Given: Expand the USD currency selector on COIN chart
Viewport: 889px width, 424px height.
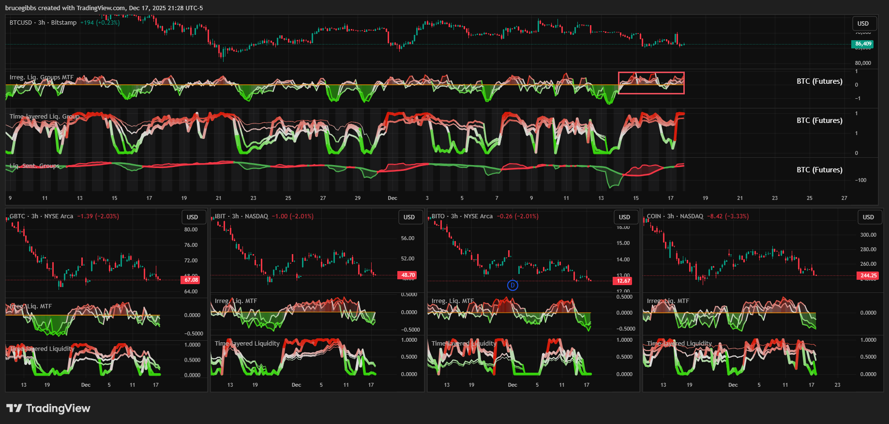Looking at the screenshot, I should [x=868, y=217].
